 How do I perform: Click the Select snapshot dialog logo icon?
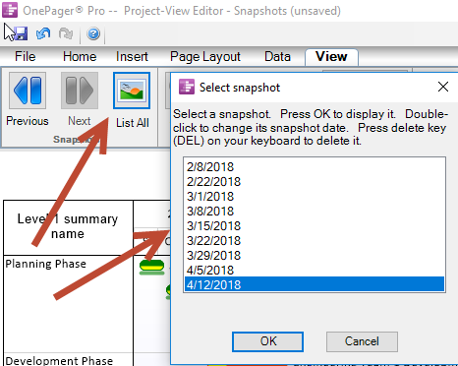187,87
